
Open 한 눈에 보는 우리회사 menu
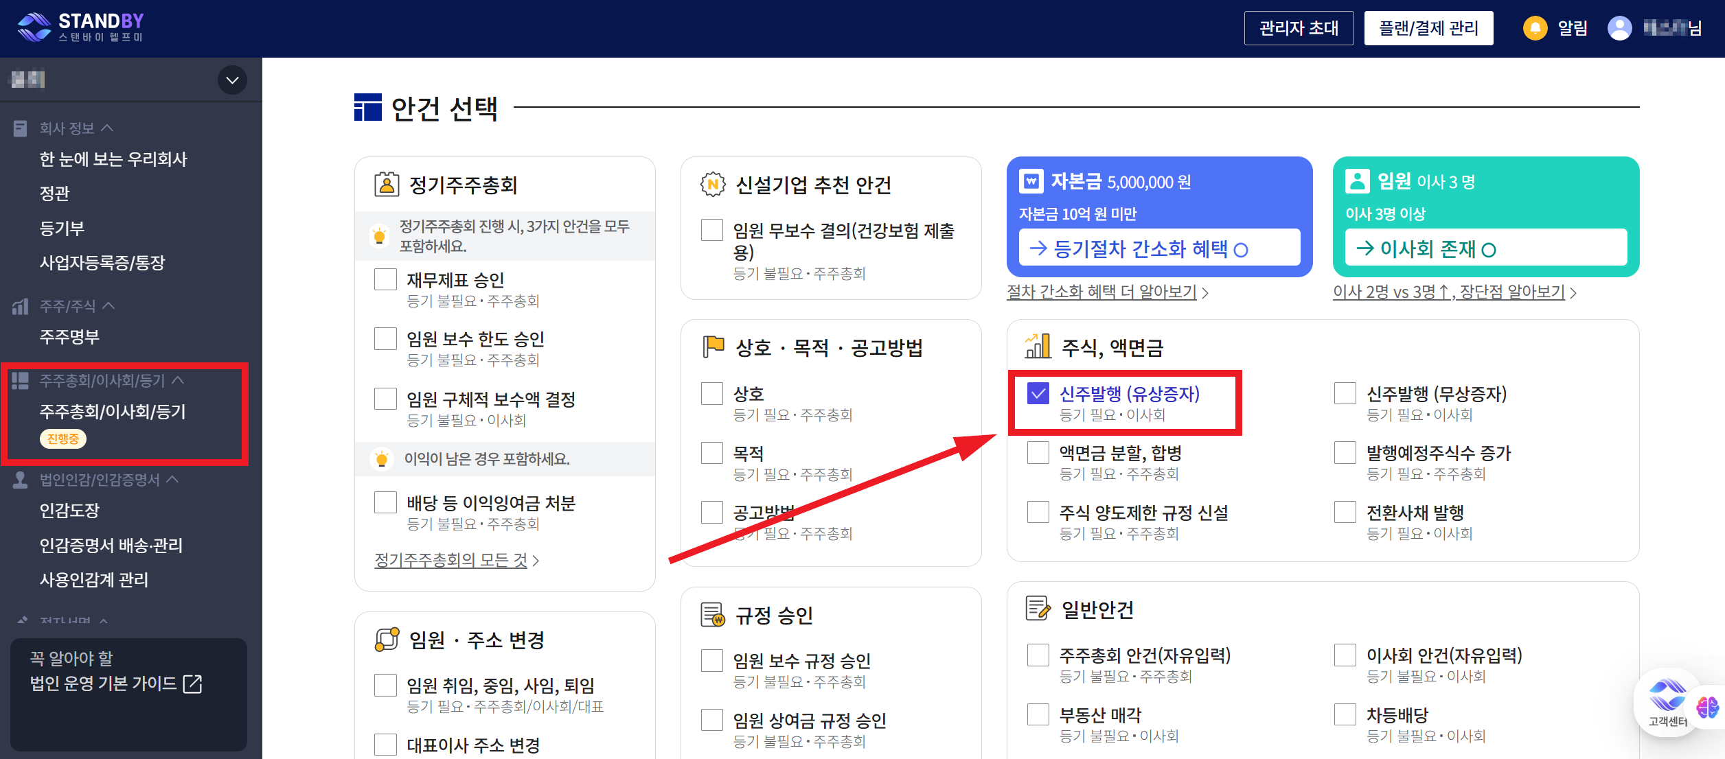coord(113,159)
